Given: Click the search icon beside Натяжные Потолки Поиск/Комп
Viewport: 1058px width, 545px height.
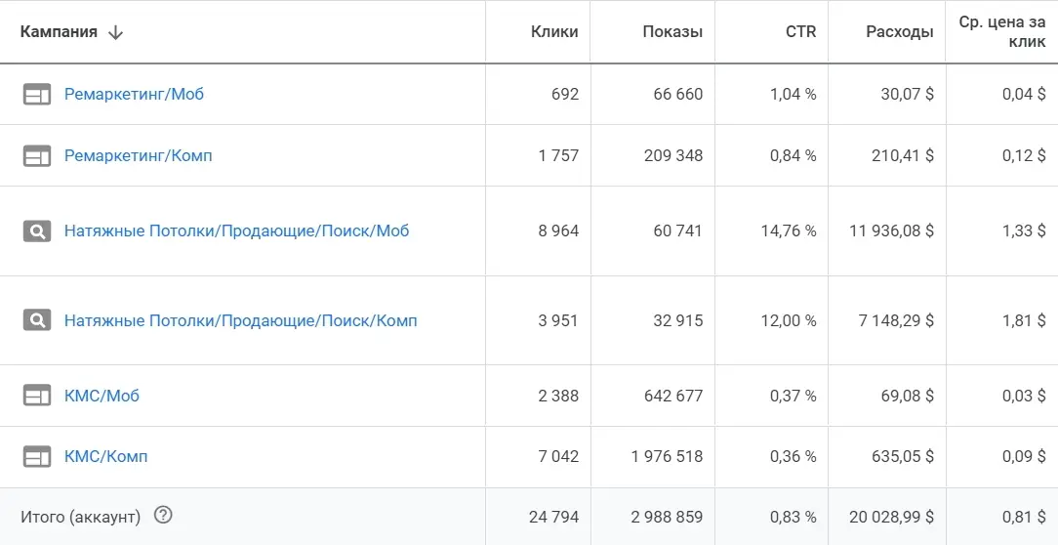Looking at the screenshot, I should [x=37, y=320].
